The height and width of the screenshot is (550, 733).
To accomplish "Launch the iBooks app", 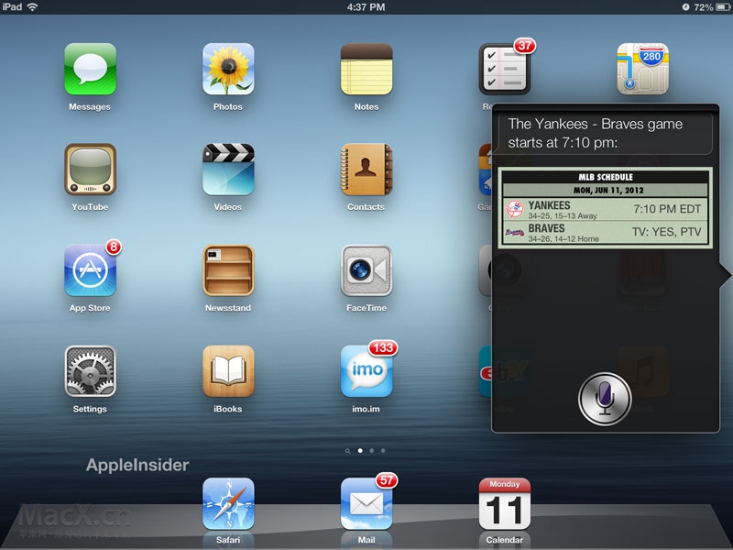I will pyautogui.click(x=228, y=371).
